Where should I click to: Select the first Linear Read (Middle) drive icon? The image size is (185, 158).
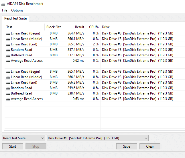[8, 39]
